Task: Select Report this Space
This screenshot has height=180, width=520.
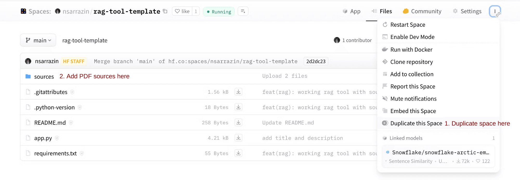Action: click(x=439, y=86)
